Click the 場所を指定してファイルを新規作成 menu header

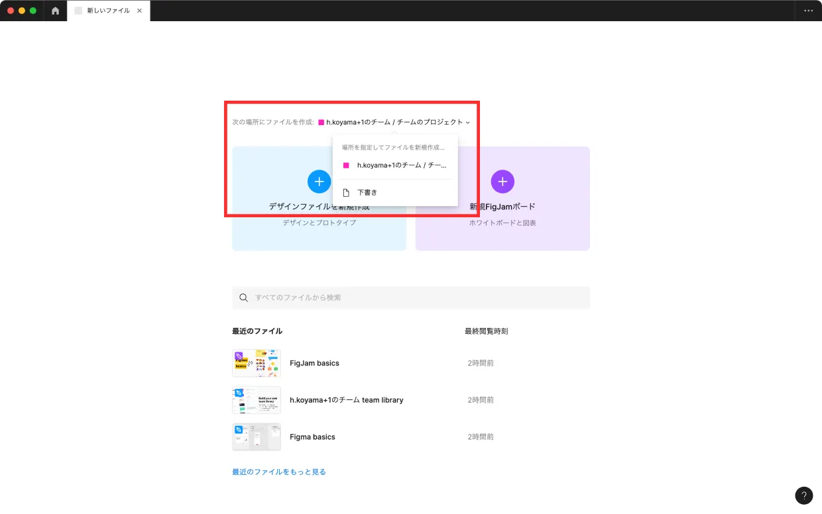[393, 147]
